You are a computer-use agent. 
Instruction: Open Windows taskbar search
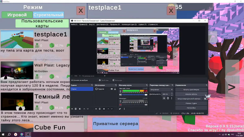pyautogui.click(x=9, y=134)
